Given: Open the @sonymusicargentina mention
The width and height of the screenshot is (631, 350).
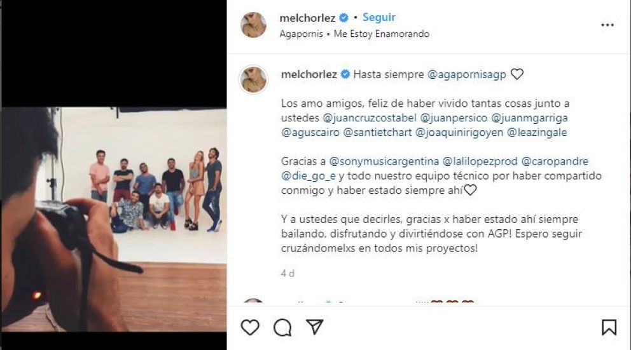Looking at the screenshot, I should [x=384, y=161].
